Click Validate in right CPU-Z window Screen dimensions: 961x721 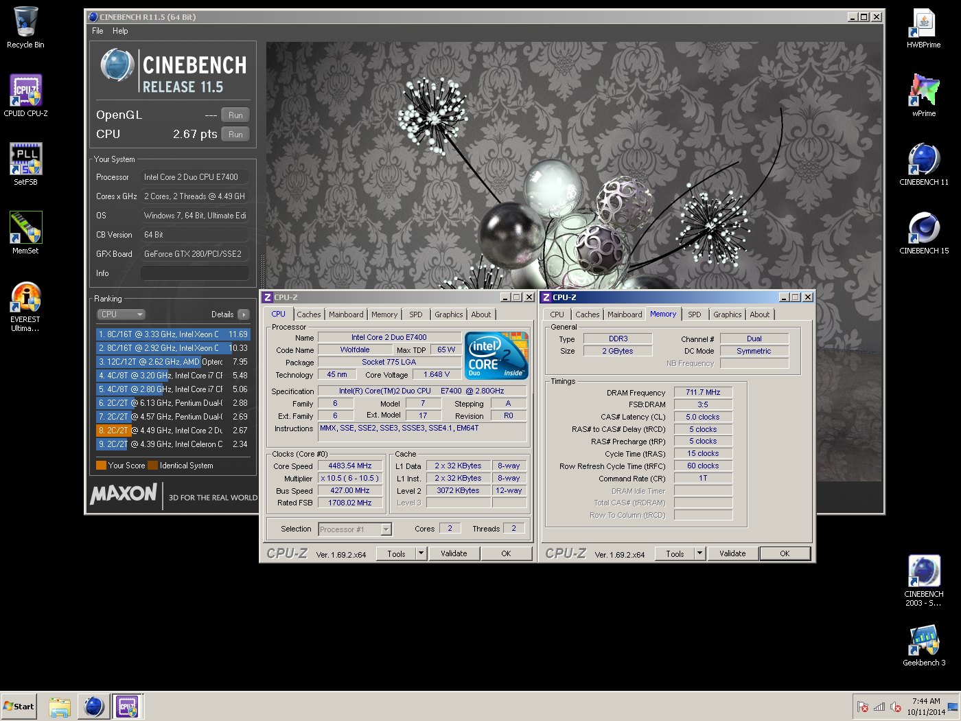(x=732, y=554)
